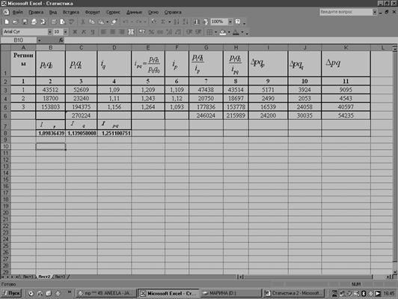Viewport: 398px width, 299px height.
Task: Open the Fill Color bucket swatch
Action: point(223,32)
